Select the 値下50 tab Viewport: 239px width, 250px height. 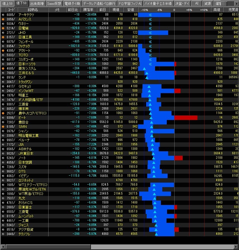tap(21, 3)
